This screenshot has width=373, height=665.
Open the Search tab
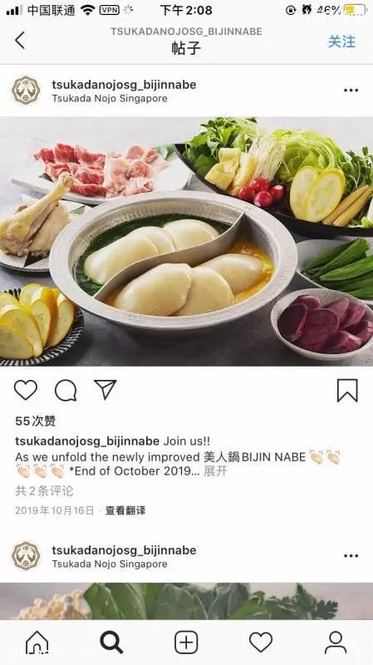click(111, 643)
